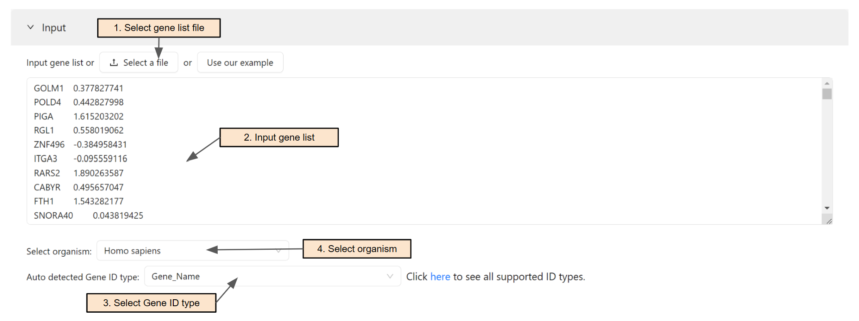Click the collapse chevron next to Input
Image resolution: width=859 pixels, height=321 pixels.
(31, 27)
